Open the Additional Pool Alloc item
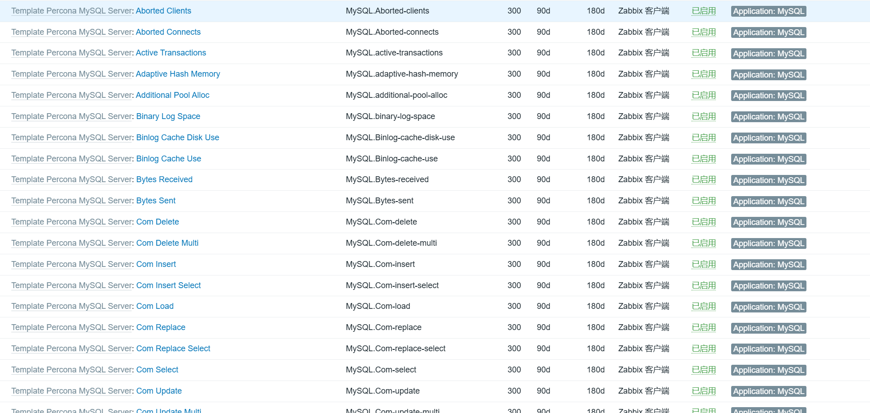Viewport: 870px width, 413px height. click(173, 95)
